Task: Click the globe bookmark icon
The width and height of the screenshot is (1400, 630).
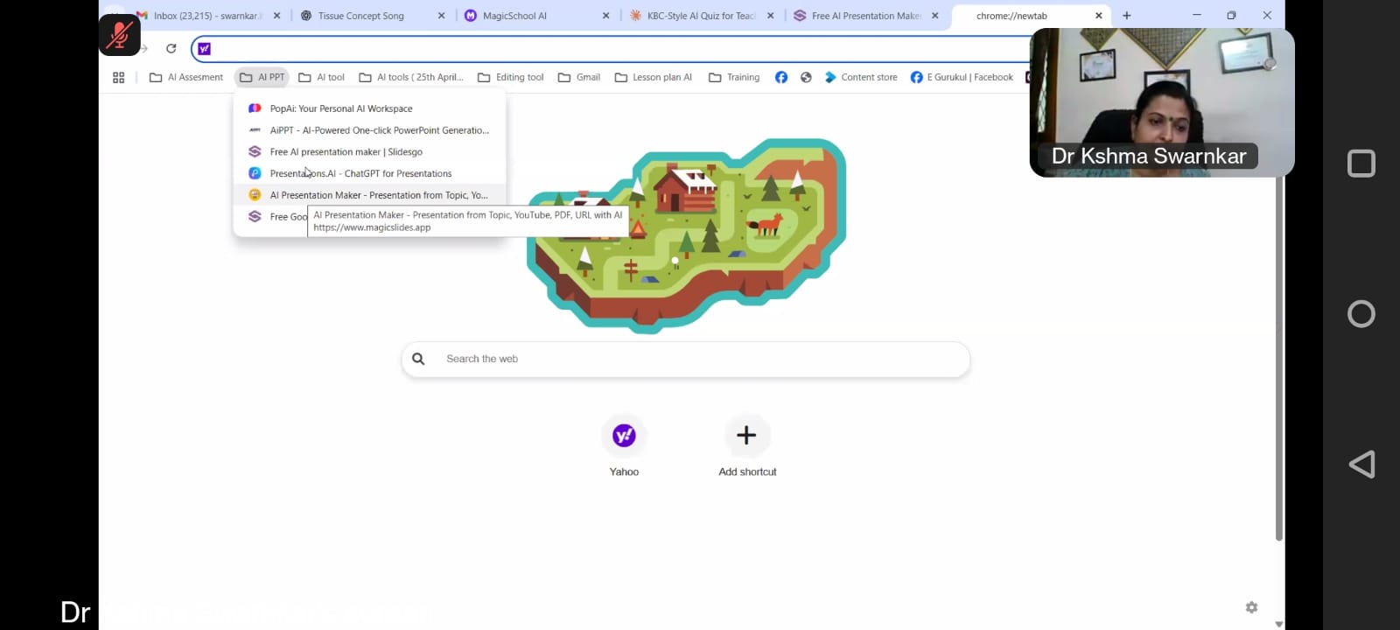Action: (x=806, y=78)
